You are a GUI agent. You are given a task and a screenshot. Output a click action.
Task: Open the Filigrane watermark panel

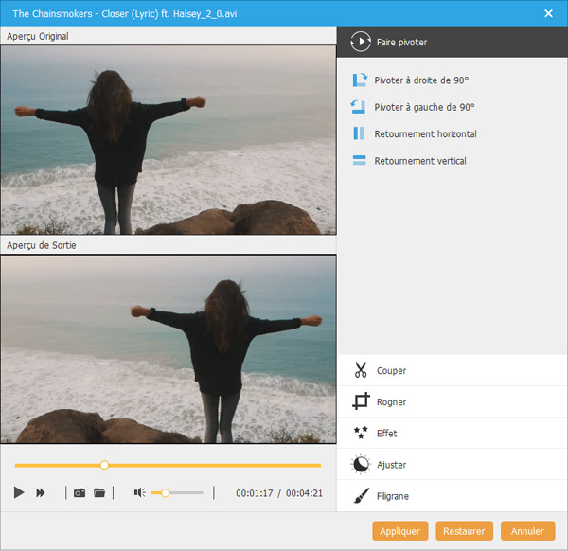point(392,496)
